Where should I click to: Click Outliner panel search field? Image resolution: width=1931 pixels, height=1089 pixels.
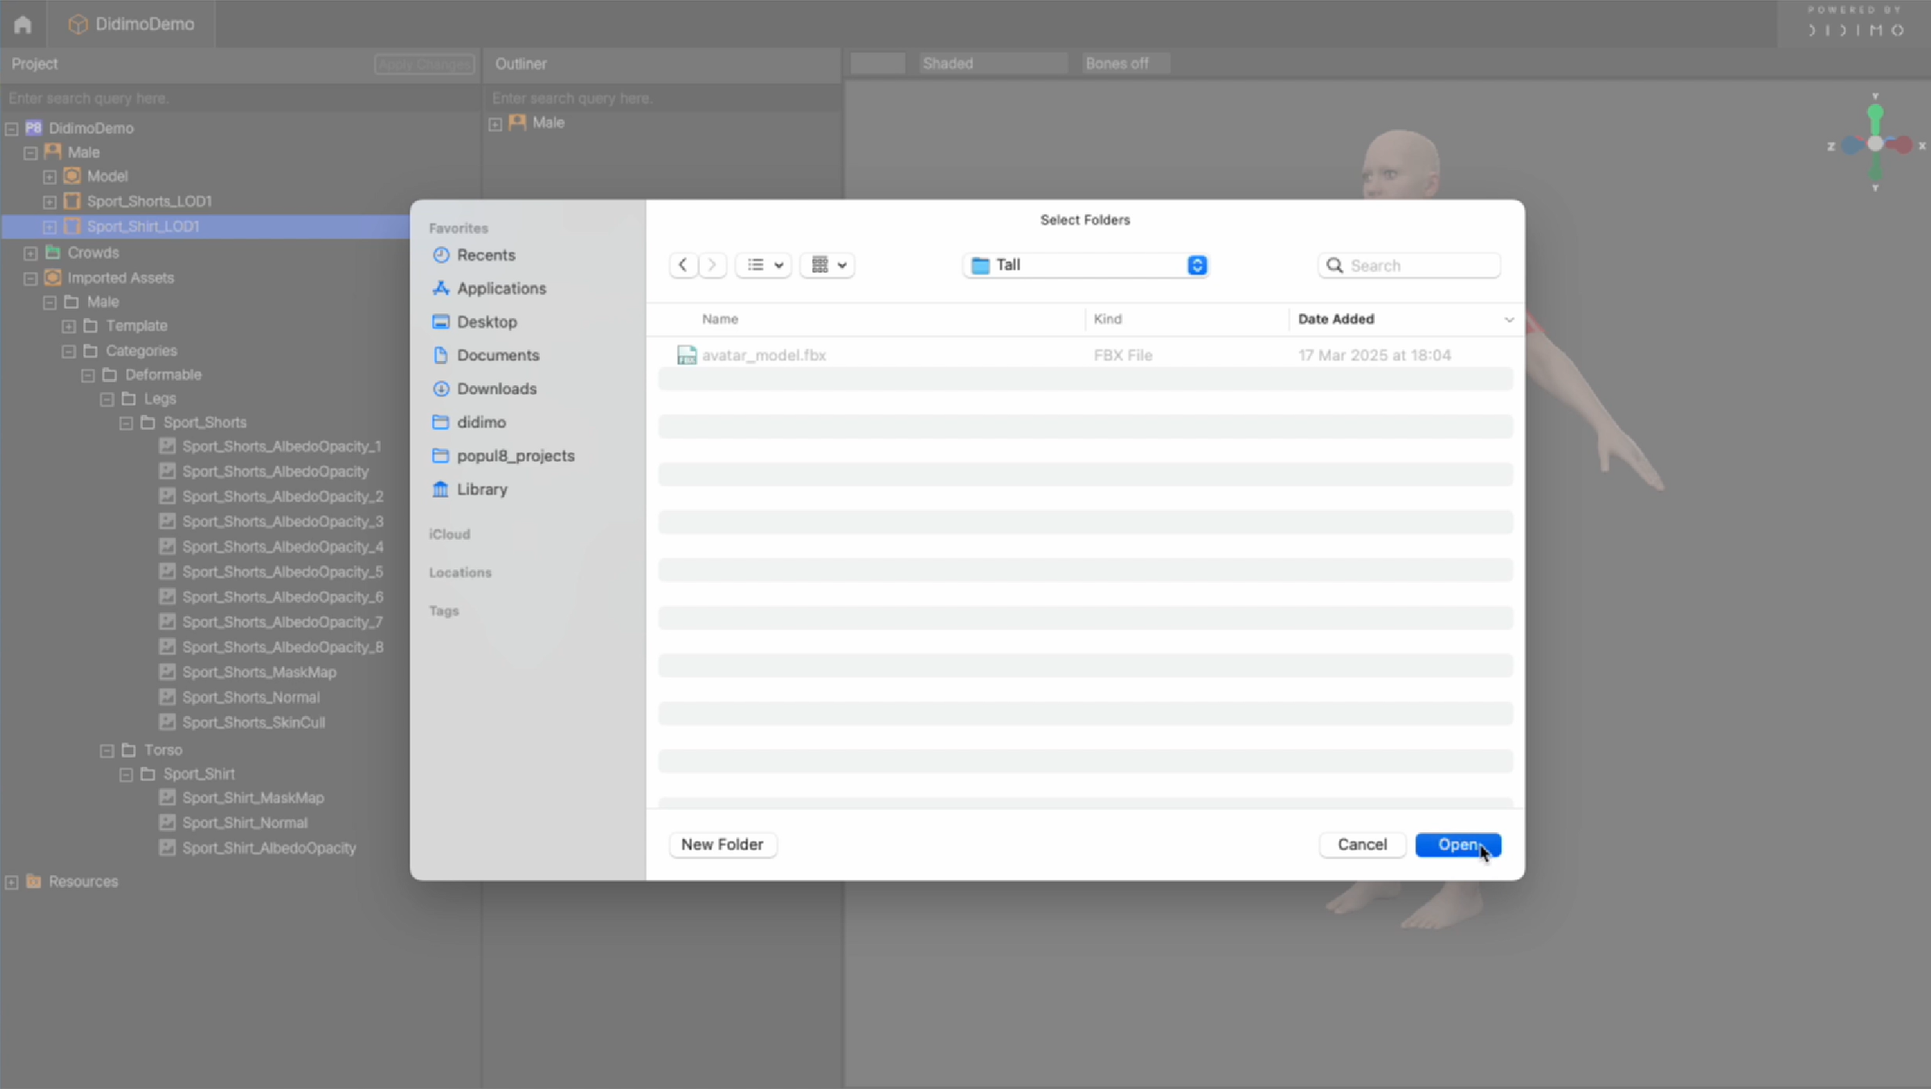click(x=662, y=98)
